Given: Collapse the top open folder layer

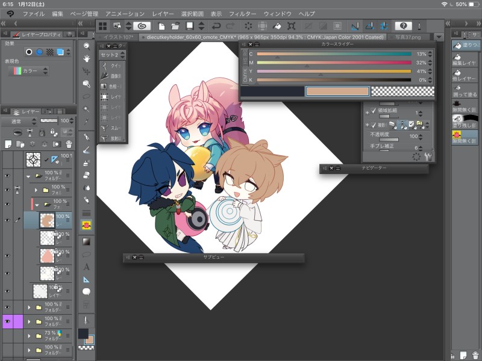Looking at the screenshot, I should [28, 176].
